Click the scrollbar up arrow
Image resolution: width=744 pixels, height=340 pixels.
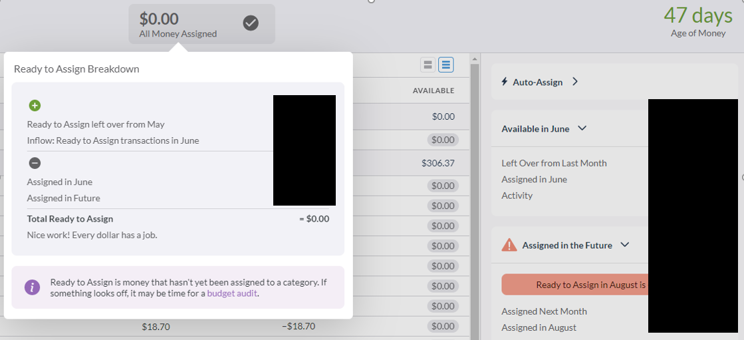[x=473, y=59]
